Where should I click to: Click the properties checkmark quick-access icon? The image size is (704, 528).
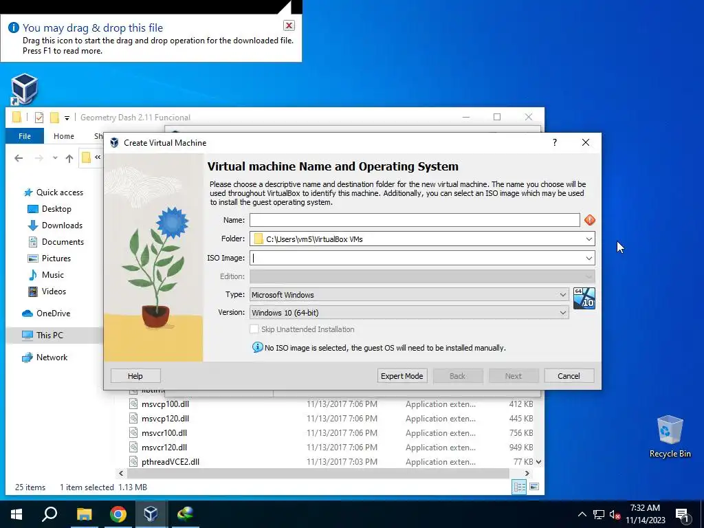coord(39,118)
